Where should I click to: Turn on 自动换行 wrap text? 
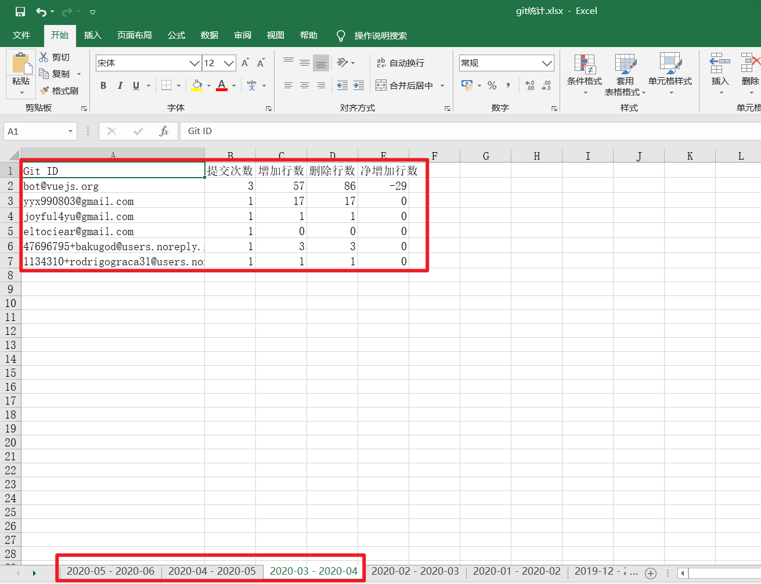tap(401, 63)
